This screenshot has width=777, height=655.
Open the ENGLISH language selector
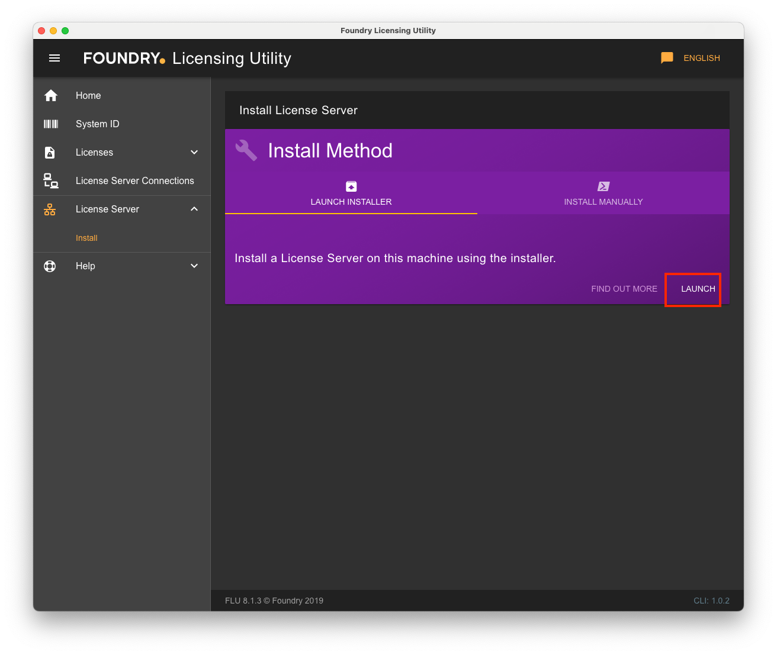pos(702,57)
